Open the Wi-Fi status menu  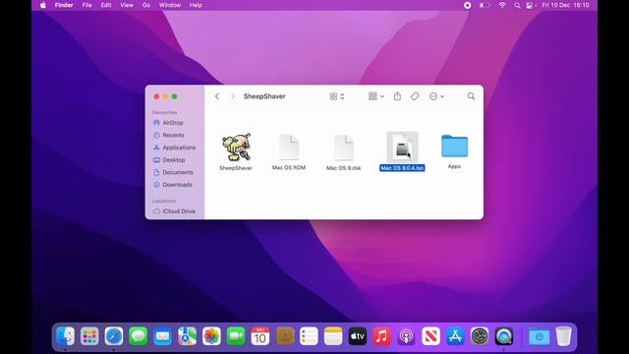coord(502,5)
